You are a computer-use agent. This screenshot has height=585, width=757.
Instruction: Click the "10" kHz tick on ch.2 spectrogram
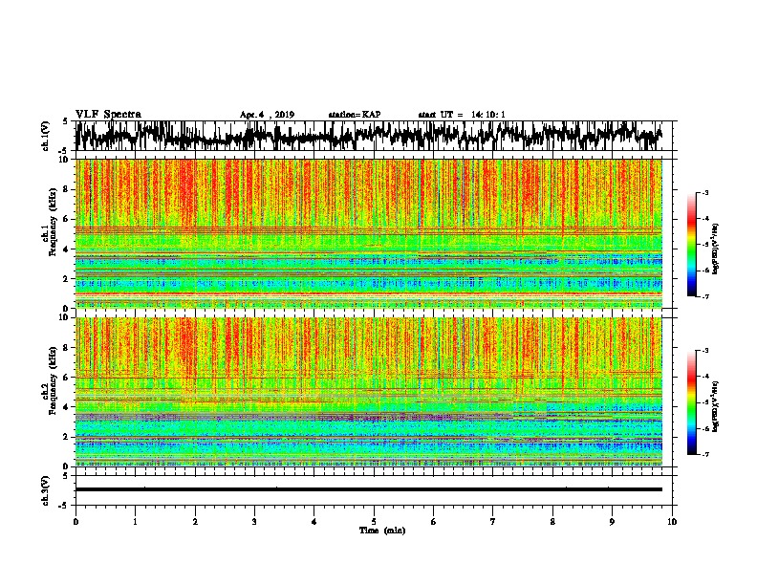point(64,317)
